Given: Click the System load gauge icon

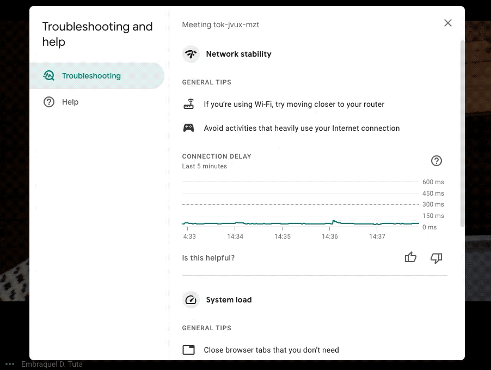Looking at the screenshot, I should [x=191, y=300].
